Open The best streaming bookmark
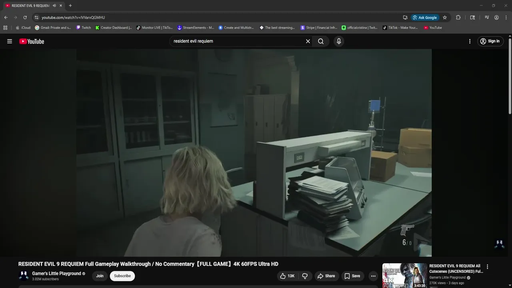 pyautogui.click(x=277, y=28)
